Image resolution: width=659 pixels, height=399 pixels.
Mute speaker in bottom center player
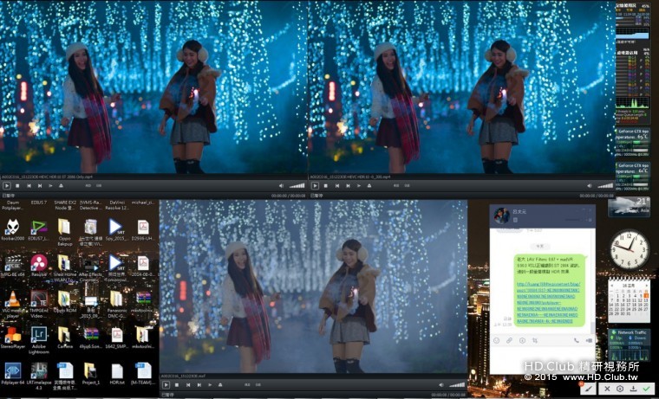[440, 385]
